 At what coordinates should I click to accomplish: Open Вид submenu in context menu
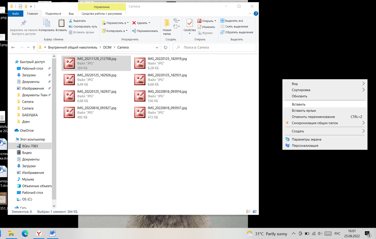point(325,84)
